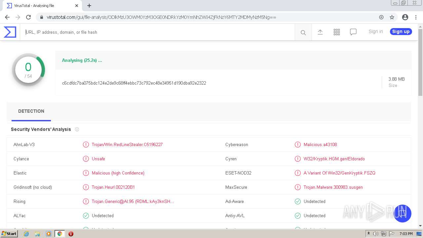Click Gridinsoft alert icon
Image resolution: width=423 pixels, height=238 pixels.
coord(86,187)
